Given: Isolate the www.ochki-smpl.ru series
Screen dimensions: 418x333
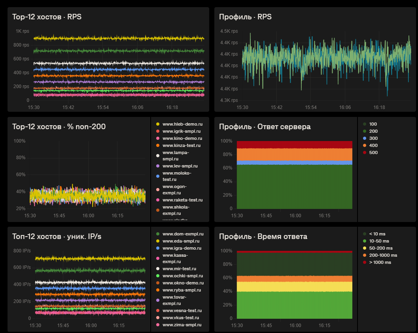Looking at the screenshot, I should click(x=183, y=276).
